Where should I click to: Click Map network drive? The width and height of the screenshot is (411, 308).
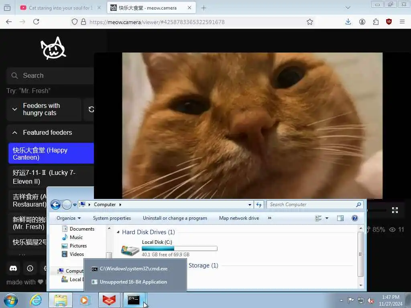click(239, 218)
